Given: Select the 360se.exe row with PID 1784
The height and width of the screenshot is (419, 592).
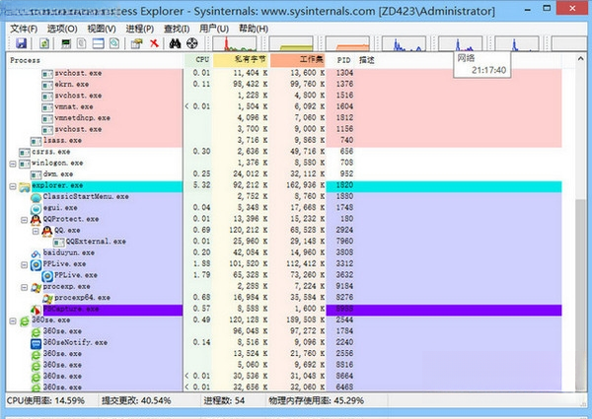Looking at the screenshot, I should (x=284, y=331).
